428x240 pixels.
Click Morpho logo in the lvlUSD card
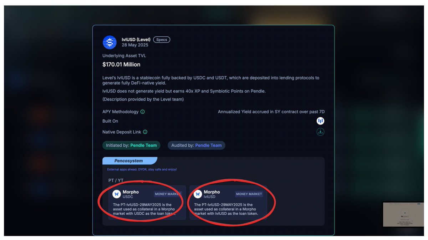click(x=198, y=194)
